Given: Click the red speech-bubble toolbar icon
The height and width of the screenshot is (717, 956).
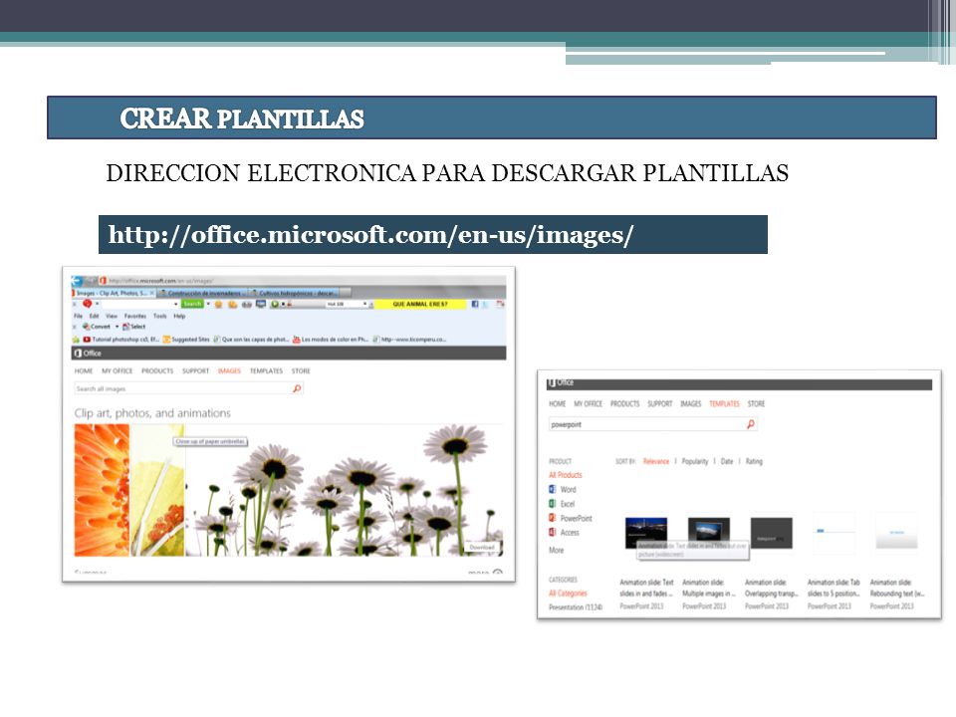Looking at the screenshot, I should point(88,304).
